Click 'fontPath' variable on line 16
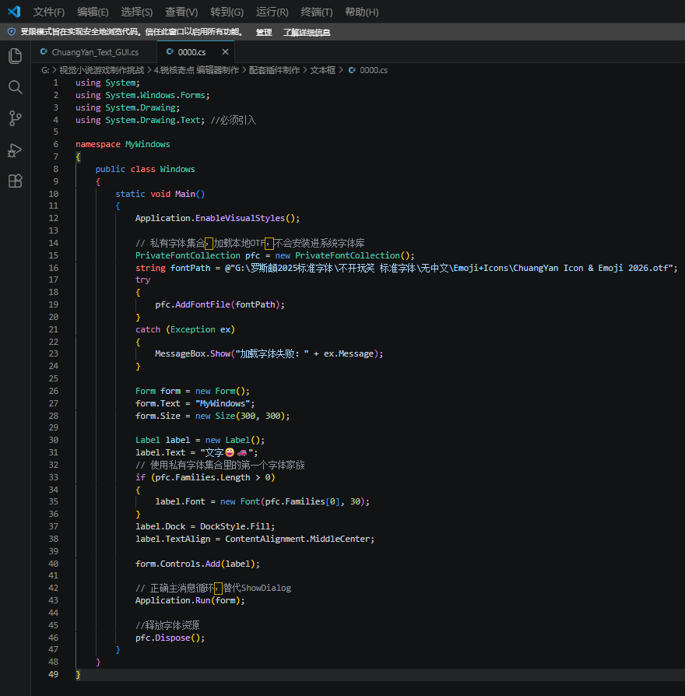Image resolution: width=685 pixels, height=696 pixels. (x=190, y=268)
